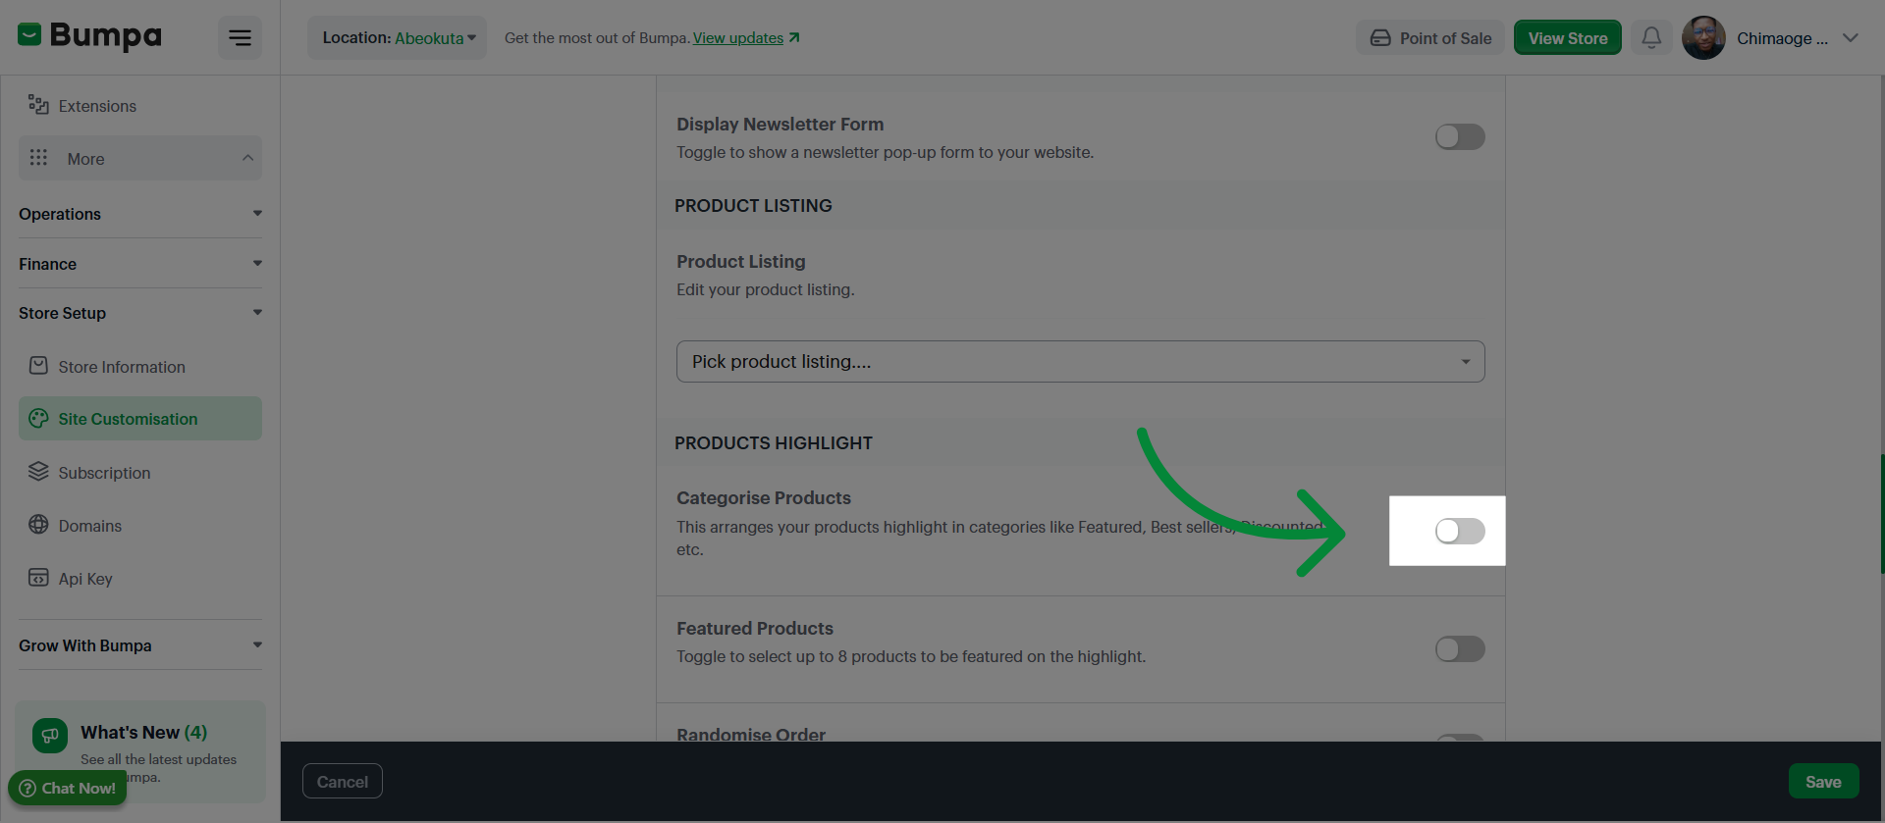Expand the Finance section
The image size is (1885, 823).
click(x=140, y=263)
